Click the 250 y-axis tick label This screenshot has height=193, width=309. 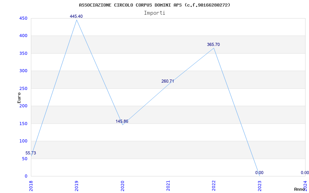pos(23,88)
